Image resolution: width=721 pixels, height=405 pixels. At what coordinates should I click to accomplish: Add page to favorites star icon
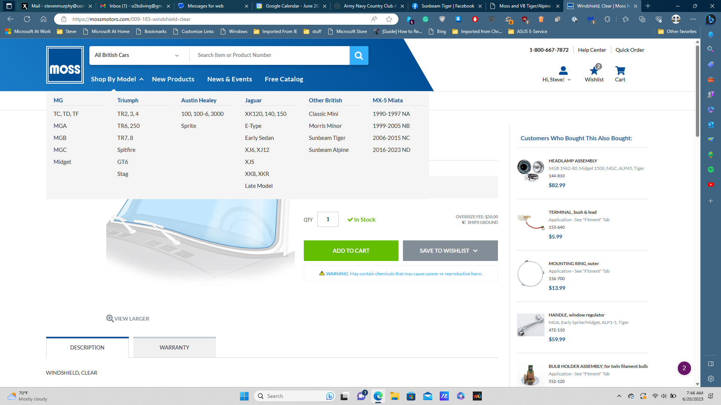coord(389,19)
